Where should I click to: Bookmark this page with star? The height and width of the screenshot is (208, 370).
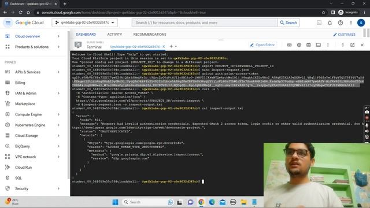(x=324, y=12)
